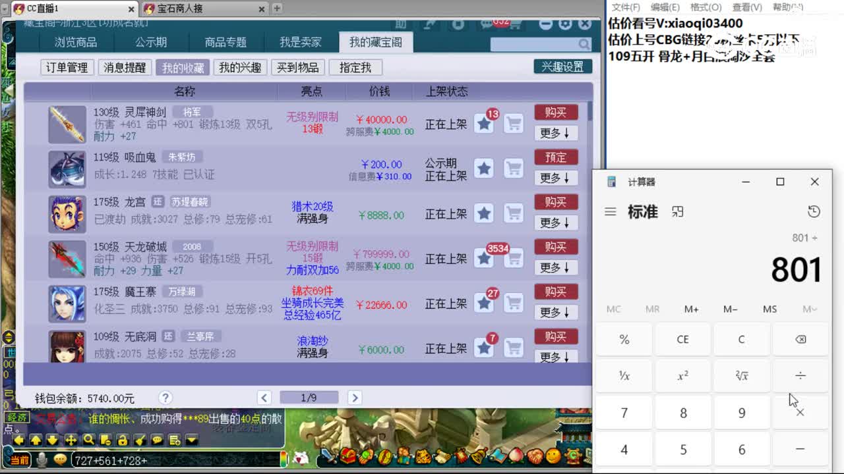Click the 兴趣设置 button
Viewport: 844px width, 474px height.
[562, 66]
